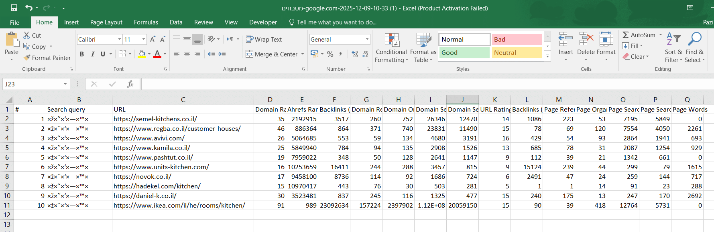This screenshot has height=232, width=714.
Task: Select cell containing semel-kitchens.co.il URL
Action: coord(183,119)
